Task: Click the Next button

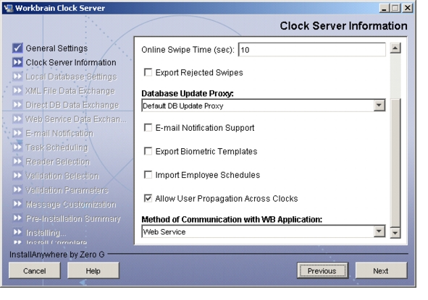Action: coord(381,270)
